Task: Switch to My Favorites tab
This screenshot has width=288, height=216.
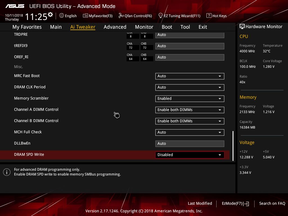Action: pos(27,27)
